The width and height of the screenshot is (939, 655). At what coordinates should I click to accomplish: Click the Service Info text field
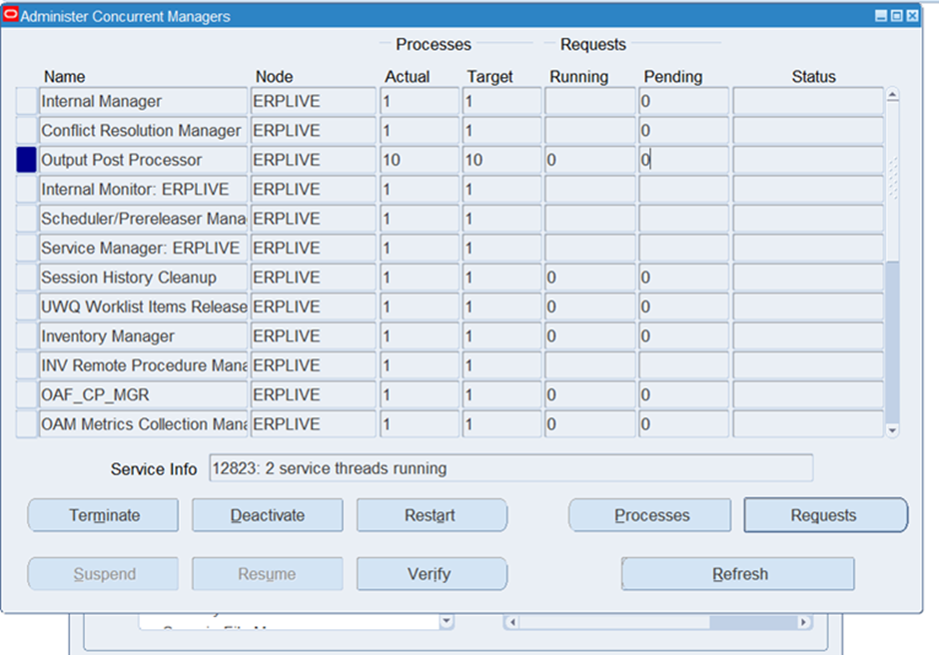509,468
